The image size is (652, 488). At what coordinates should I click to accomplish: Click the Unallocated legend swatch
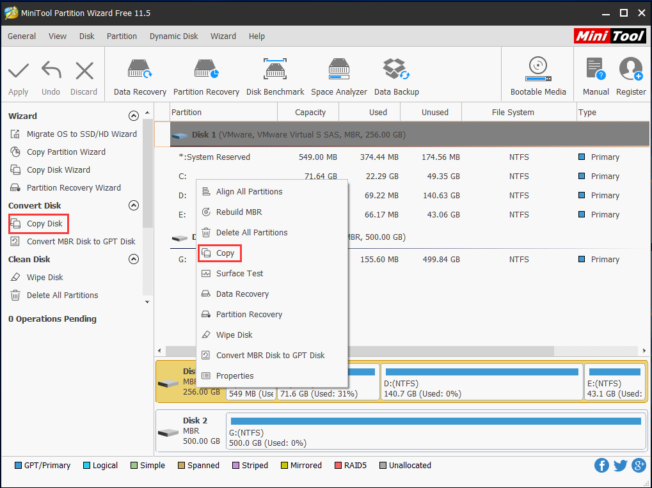tap(382, 465)
